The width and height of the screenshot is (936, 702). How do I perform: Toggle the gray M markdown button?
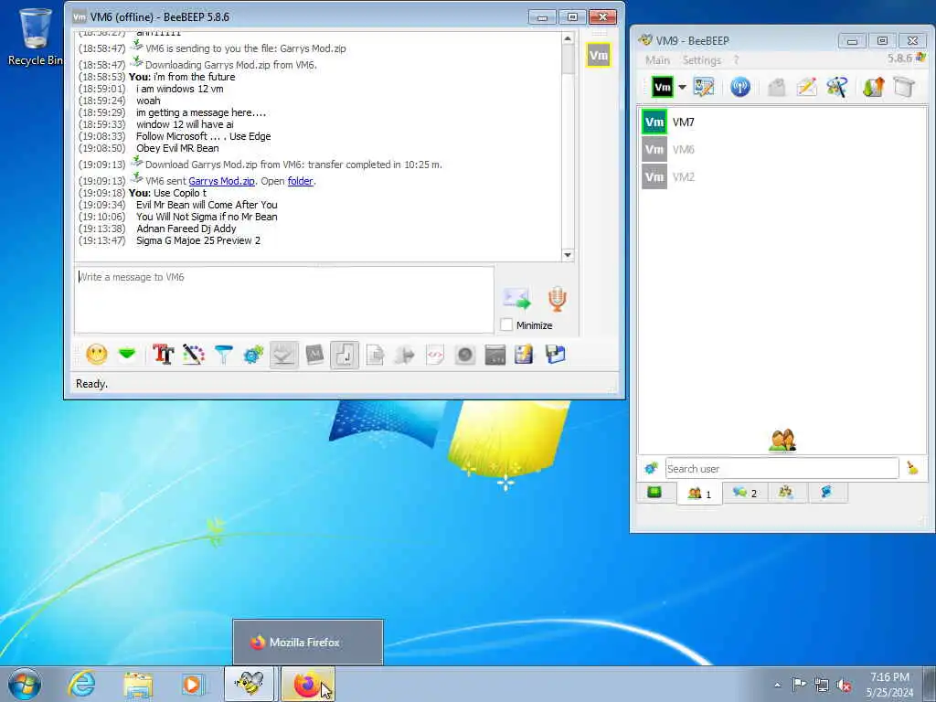(x=314, y=355)
